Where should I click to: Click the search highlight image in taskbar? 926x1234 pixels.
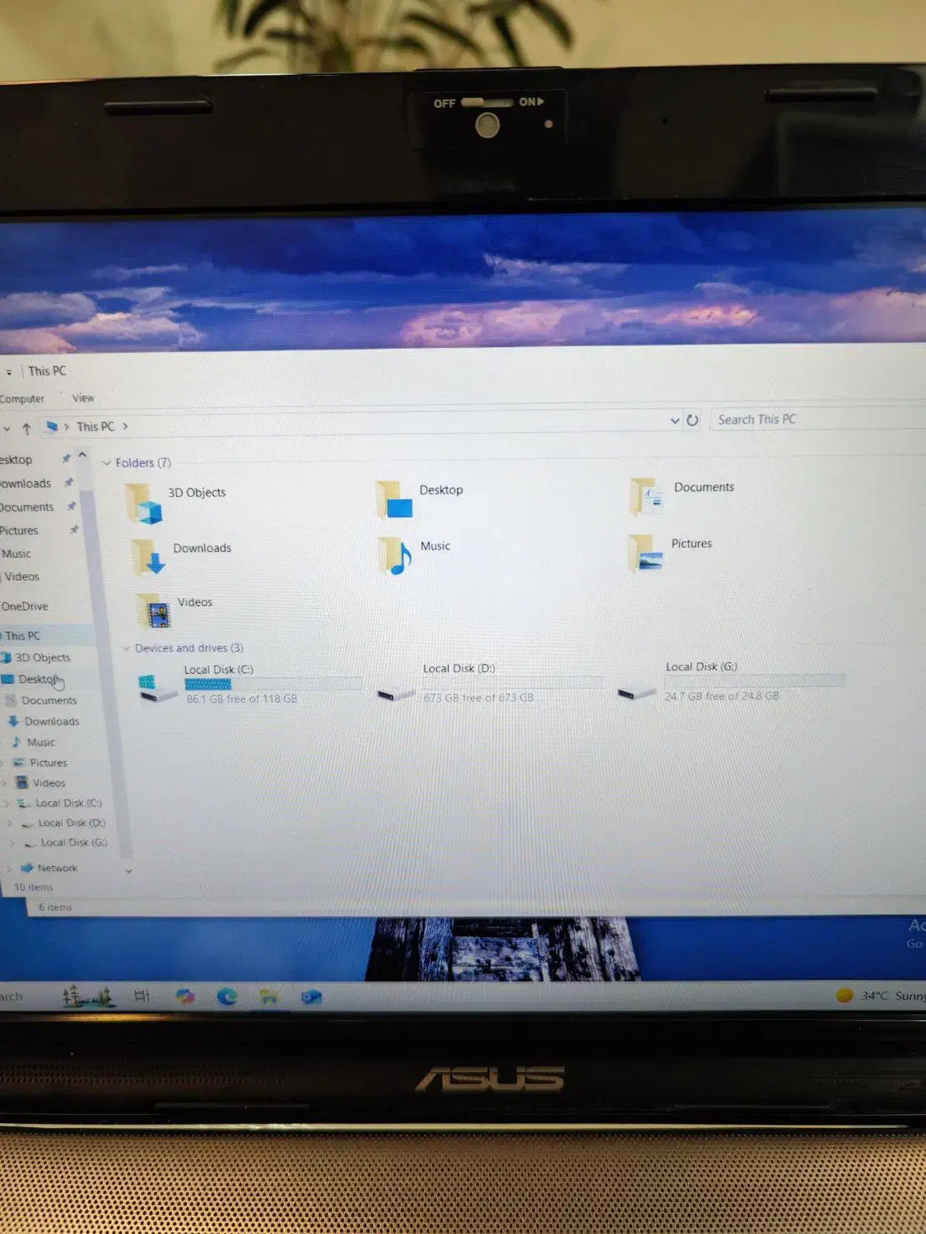point(88,996)
